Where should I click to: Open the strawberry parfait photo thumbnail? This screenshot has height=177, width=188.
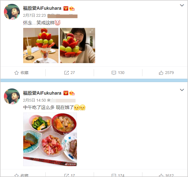click(x=41, y=46)
